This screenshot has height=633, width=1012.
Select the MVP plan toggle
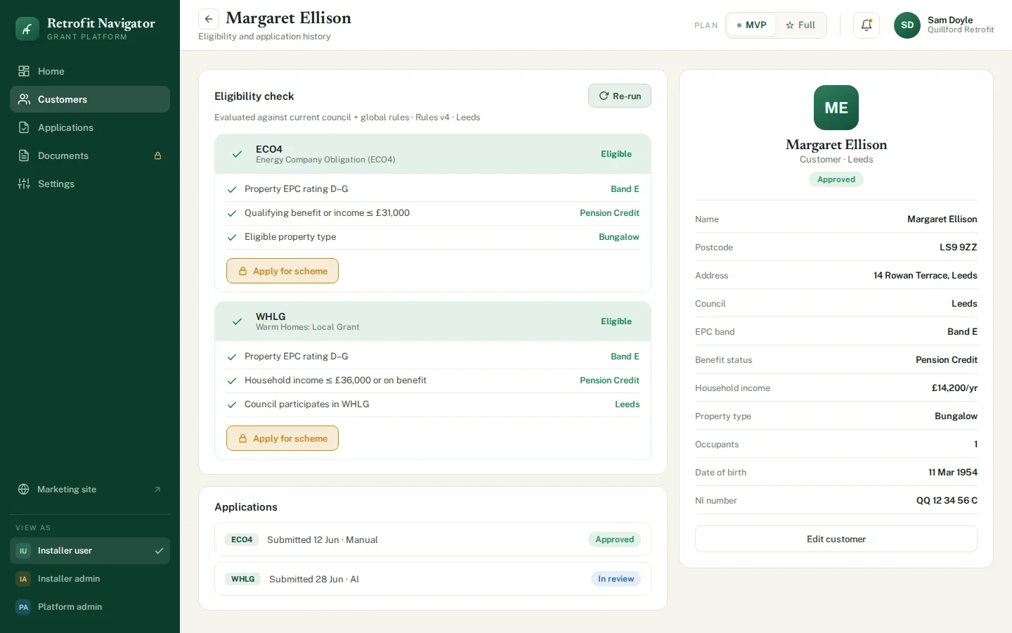[x=751, y=25]
